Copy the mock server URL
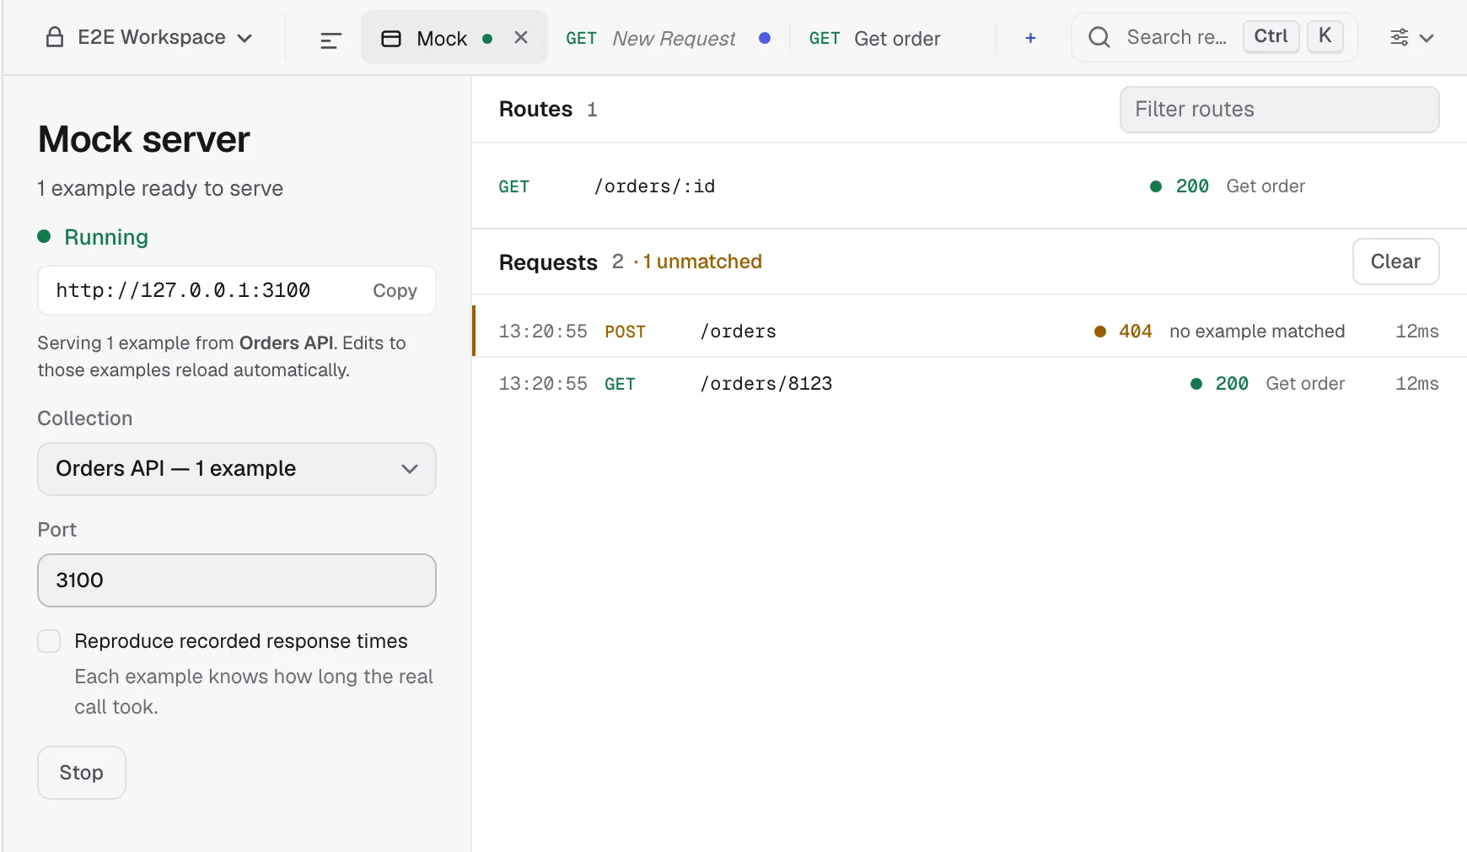Viewport: 1467px width, 852px height. coord(395,290)
